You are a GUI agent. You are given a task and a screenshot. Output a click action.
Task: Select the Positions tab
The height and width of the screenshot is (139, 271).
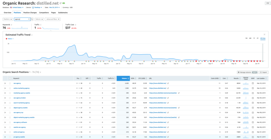17,13
